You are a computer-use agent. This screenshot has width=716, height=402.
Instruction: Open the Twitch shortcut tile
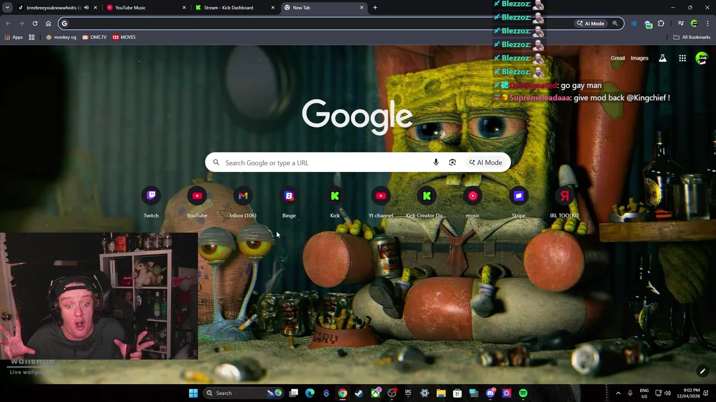tap(151, 203)
